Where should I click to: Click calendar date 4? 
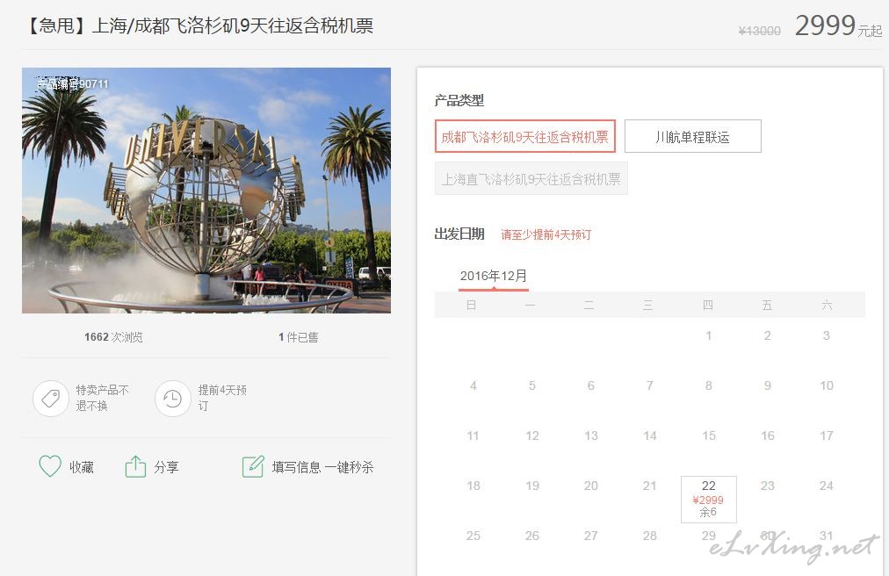tap(473, 386)
